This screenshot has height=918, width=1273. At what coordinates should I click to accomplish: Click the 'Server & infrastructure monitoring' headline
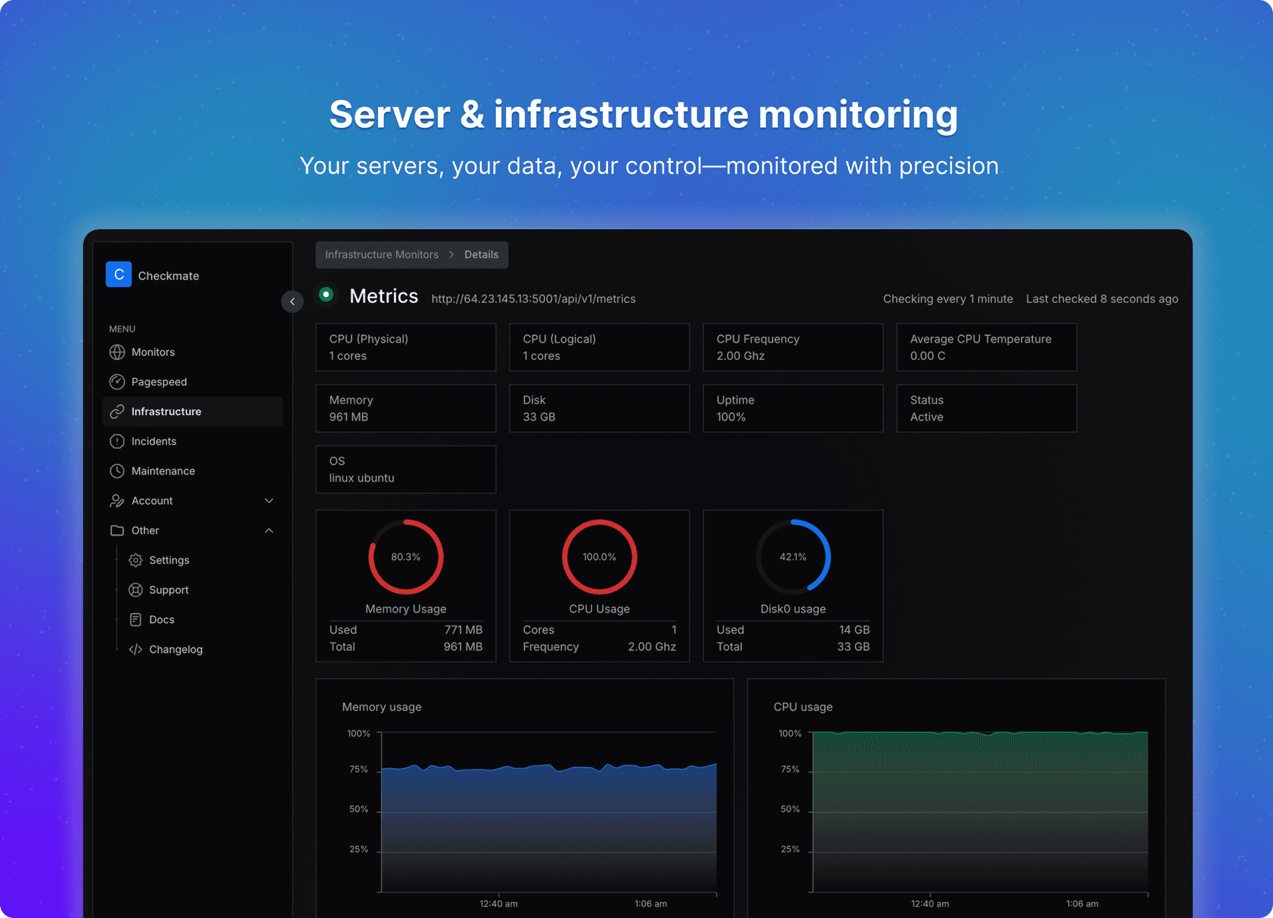tap(644, 114)
